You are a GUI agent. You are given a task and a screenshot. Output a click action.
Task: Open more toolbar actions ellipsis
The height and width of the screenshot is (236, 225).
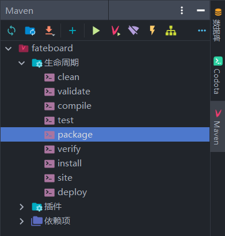coord(202,31)
